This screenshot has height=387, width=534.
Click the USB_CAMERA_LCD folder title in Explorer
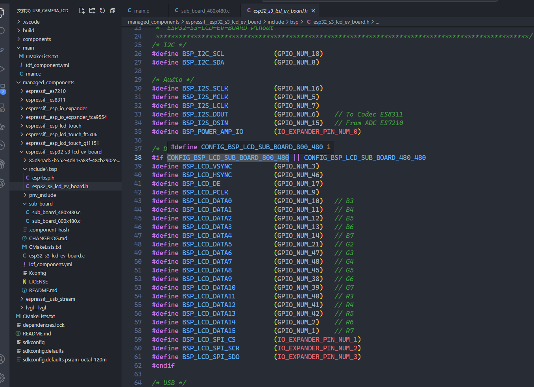click(x=43, y=11)
